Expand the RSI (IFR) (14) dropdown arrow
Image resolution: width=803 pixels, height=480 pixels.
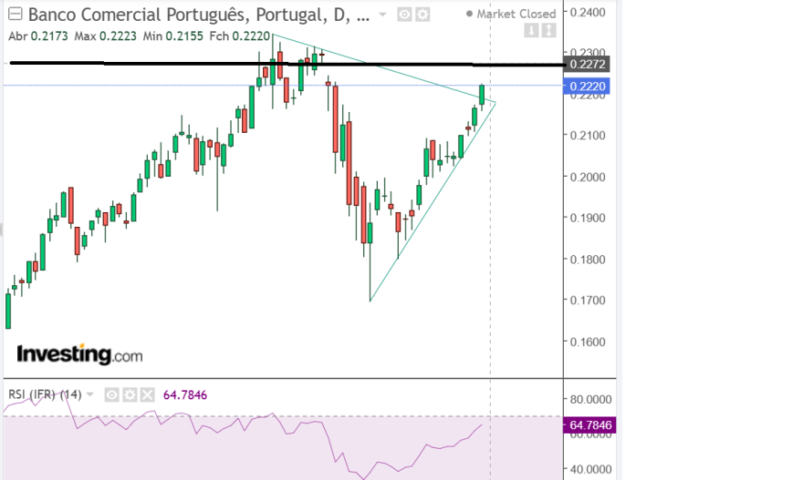pos(89,394)
